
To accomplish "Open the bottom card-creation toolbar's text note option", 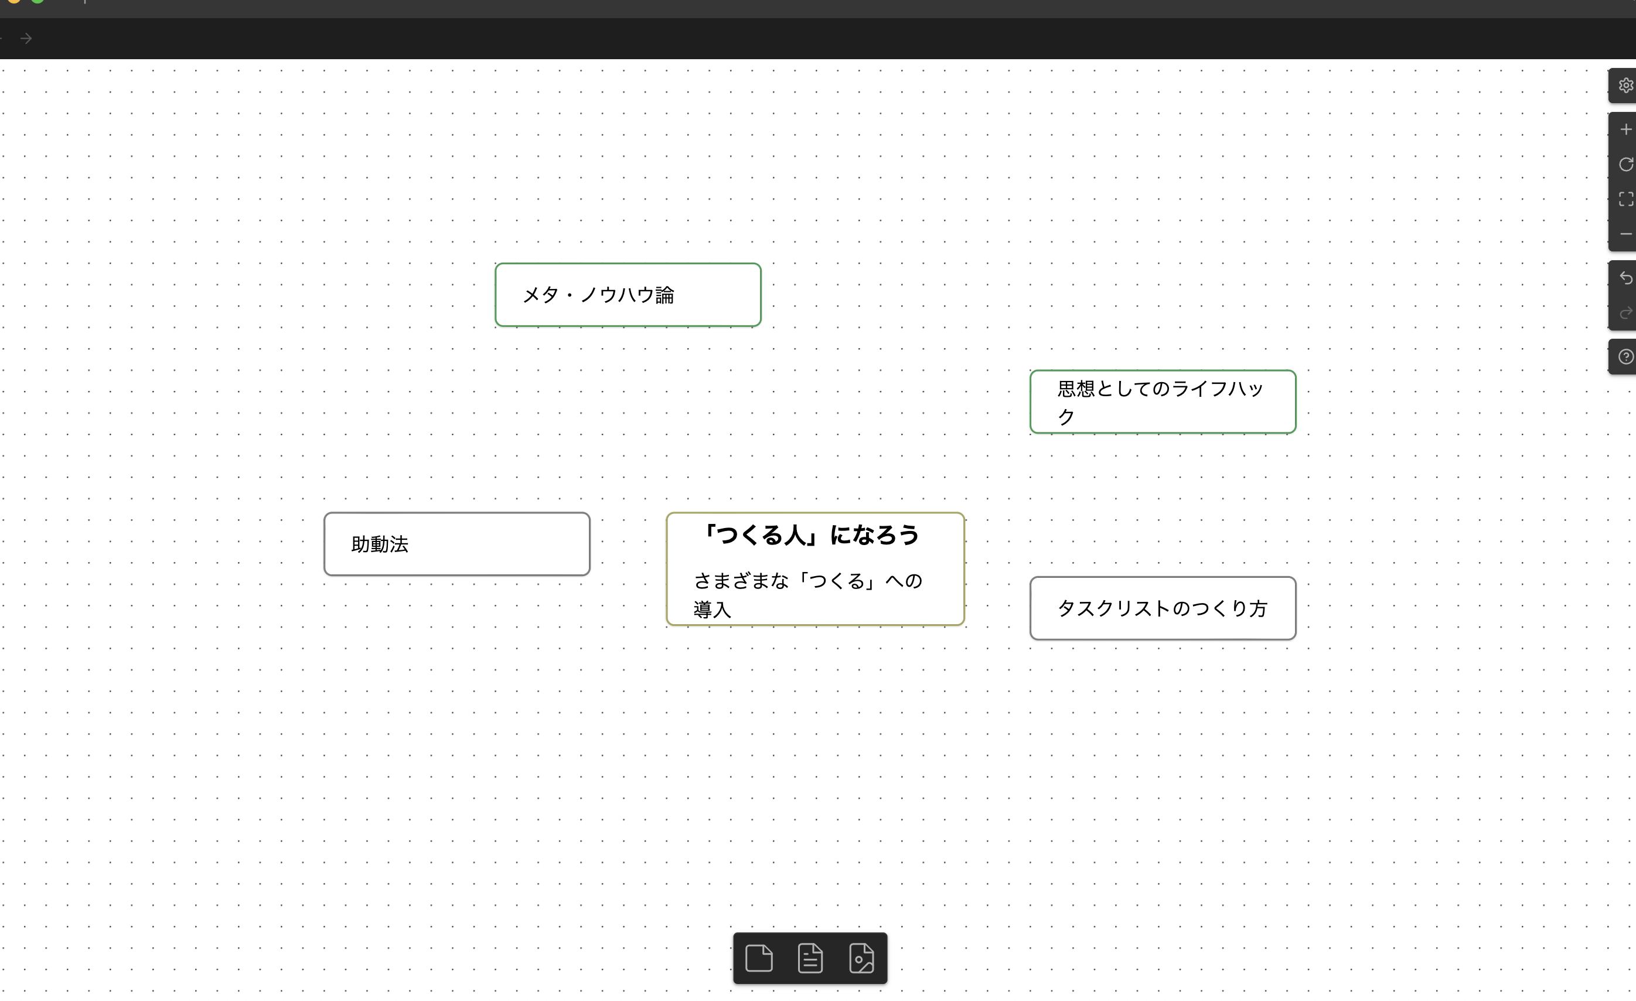I will pyautogui.click(x=810, y=958).
